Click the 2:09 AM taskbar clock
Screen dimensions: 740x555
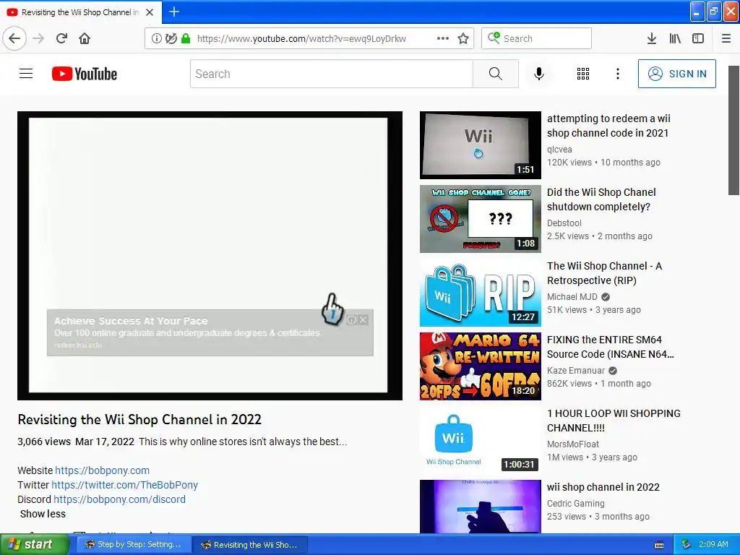(x=713, y=545)
